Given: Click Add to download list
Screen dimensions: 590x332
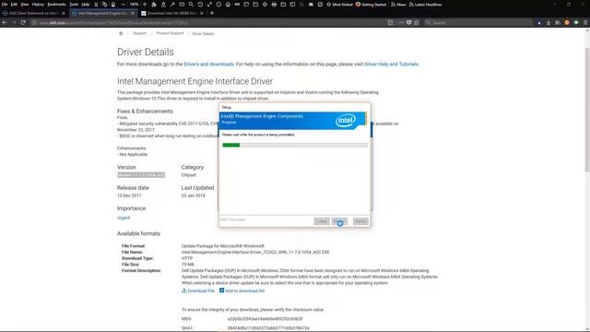Looking at the screenshot, I should [242, 290].
